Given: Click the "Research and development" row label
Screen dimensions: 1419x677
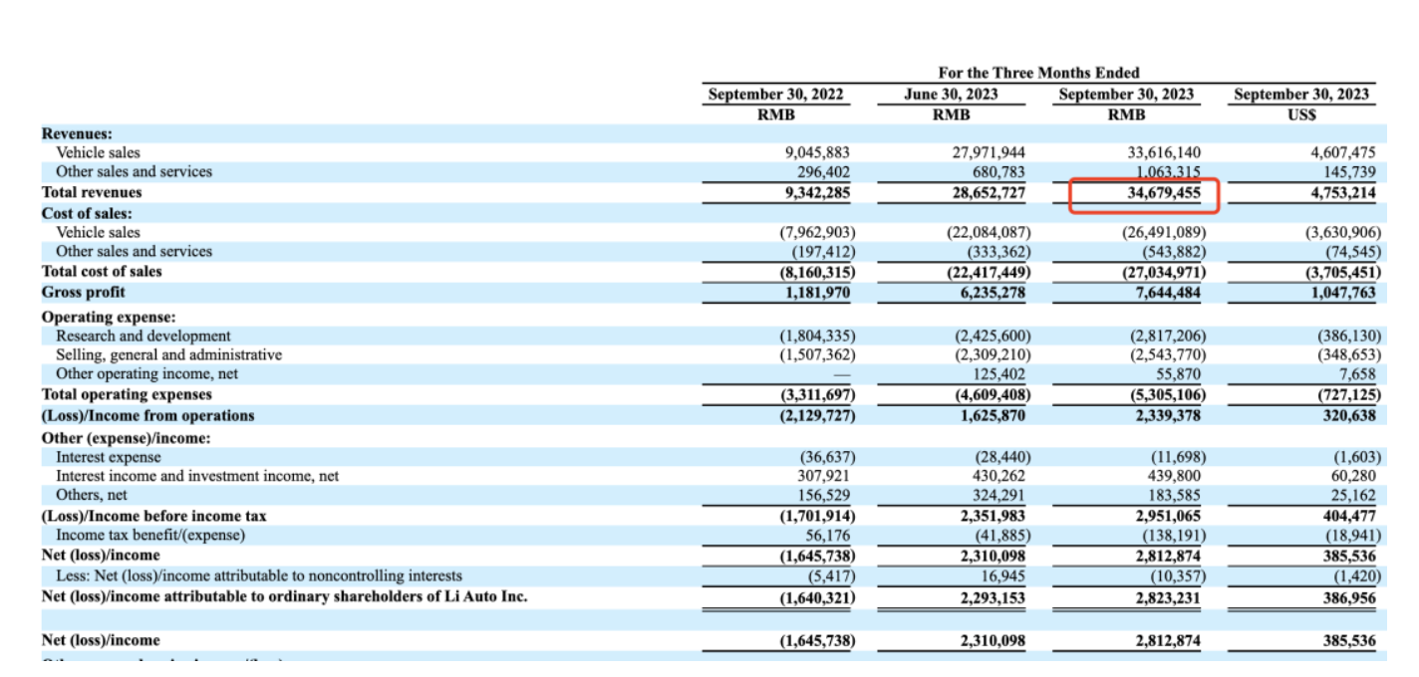Looking at the screenshot, I should (x=142, y=337).
